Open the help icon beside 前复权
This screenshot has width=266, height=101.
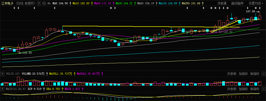[39, 3]
